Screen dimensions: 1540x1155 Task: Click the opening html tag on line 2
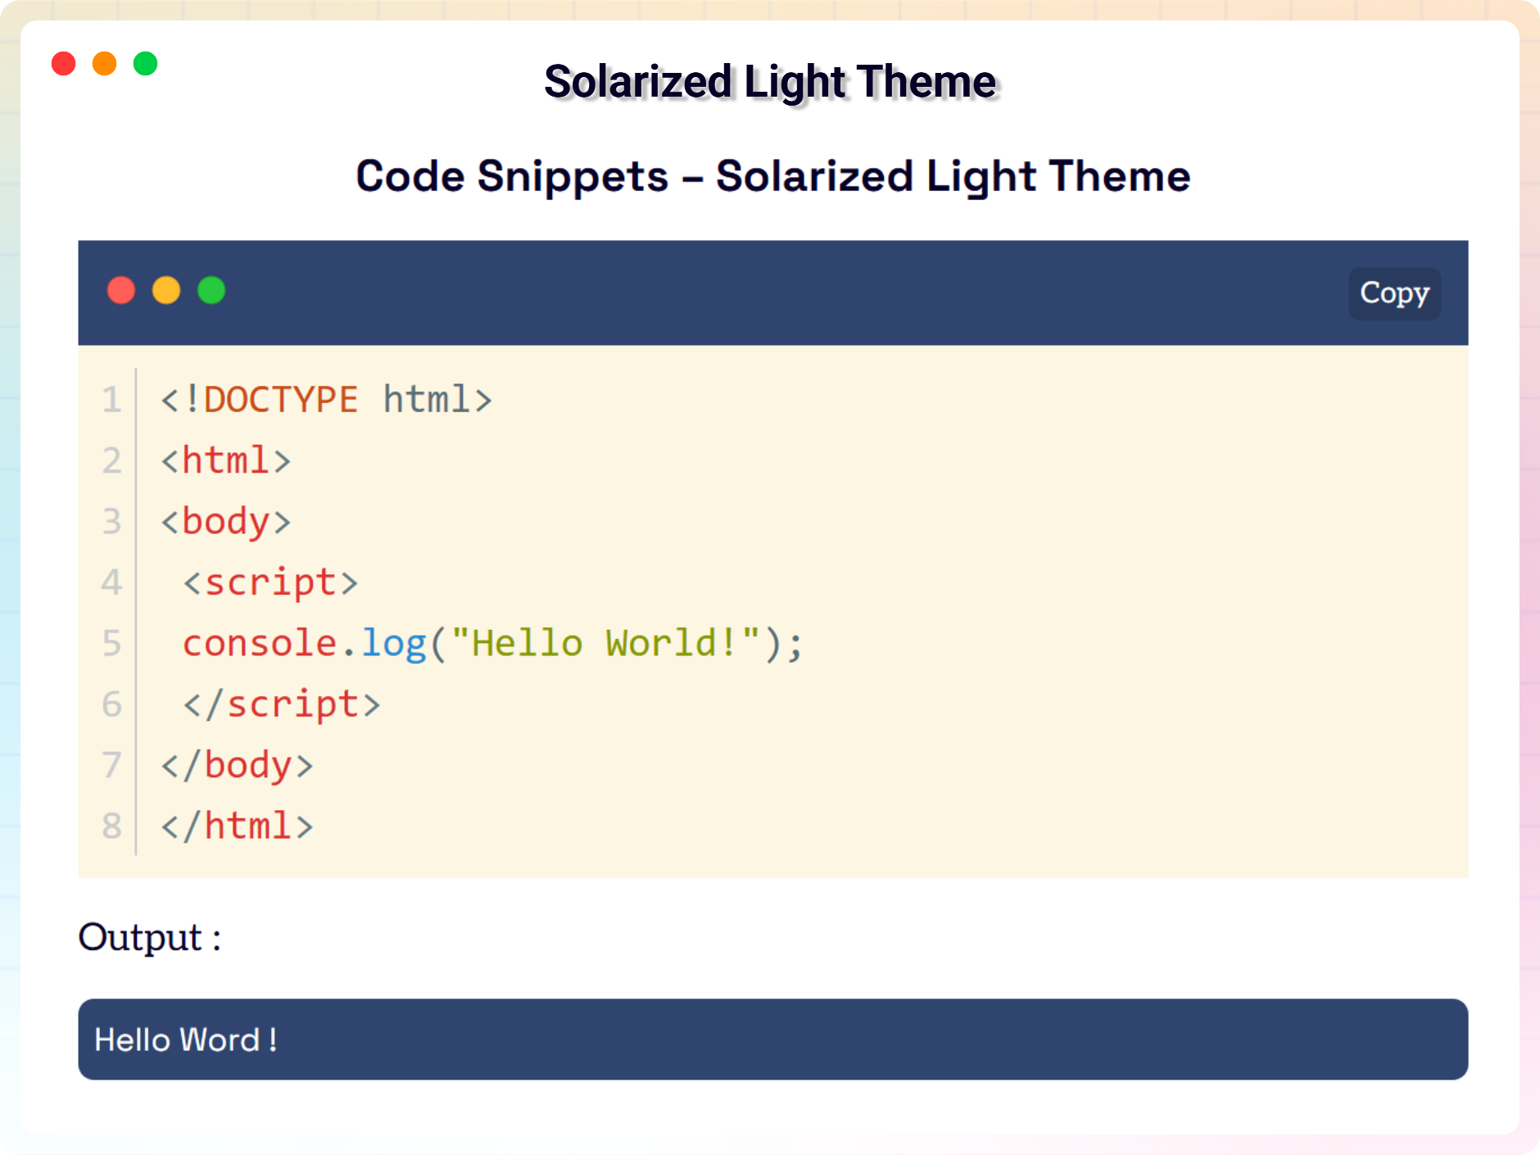(225, 460)
